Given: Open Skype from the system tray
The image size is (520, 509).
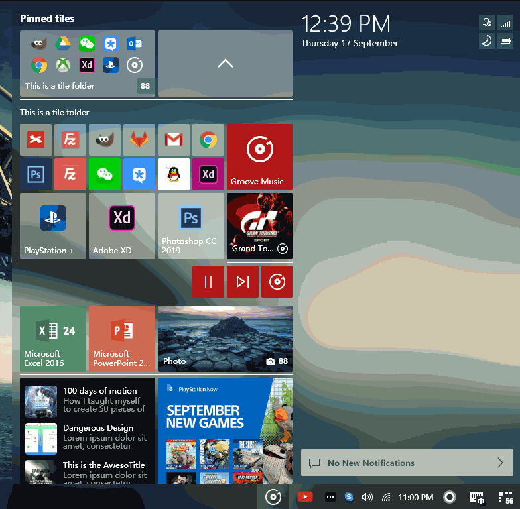Looking at the screenshot, I should pyautogui.click(x=349, y=497).
